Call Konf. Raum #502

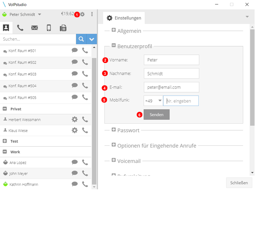click(x=85, y=62)
